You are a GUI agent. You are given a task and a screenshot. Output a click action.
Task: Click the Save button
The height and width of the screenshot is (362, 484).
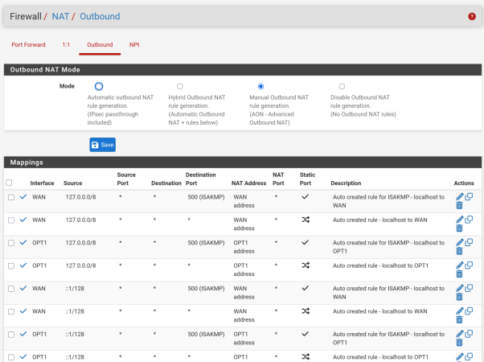pyautogui.click(x=102, y=145)
